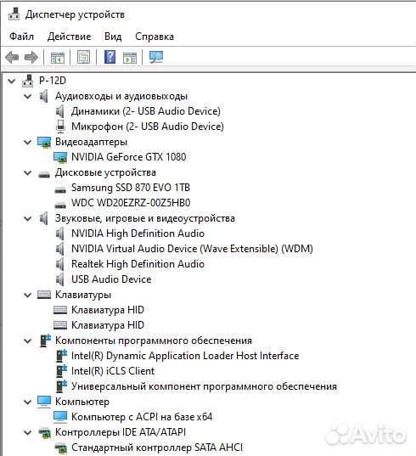
Task: Collapse the Клавиатуры category
Action: tap(28, 296)
